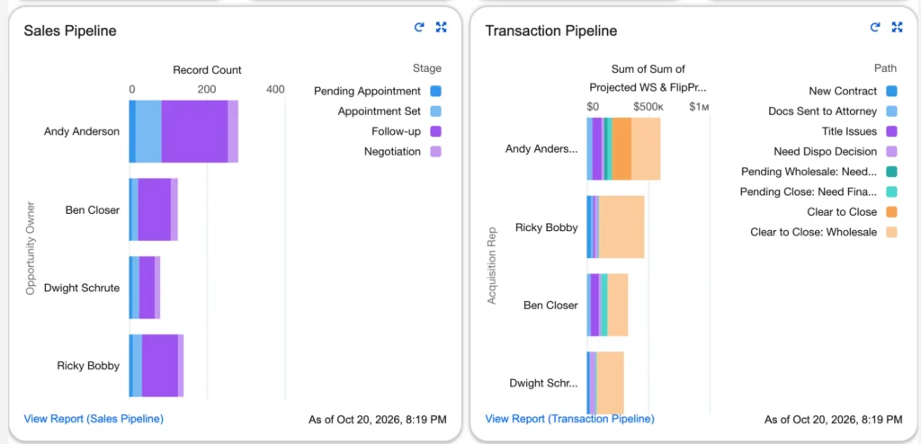Click the 400 axis value in Sales Pipeline
Screen dimensions: 921x444
point(275,89)
